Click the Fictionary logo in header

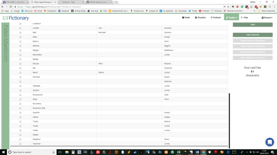coord(16,18)
